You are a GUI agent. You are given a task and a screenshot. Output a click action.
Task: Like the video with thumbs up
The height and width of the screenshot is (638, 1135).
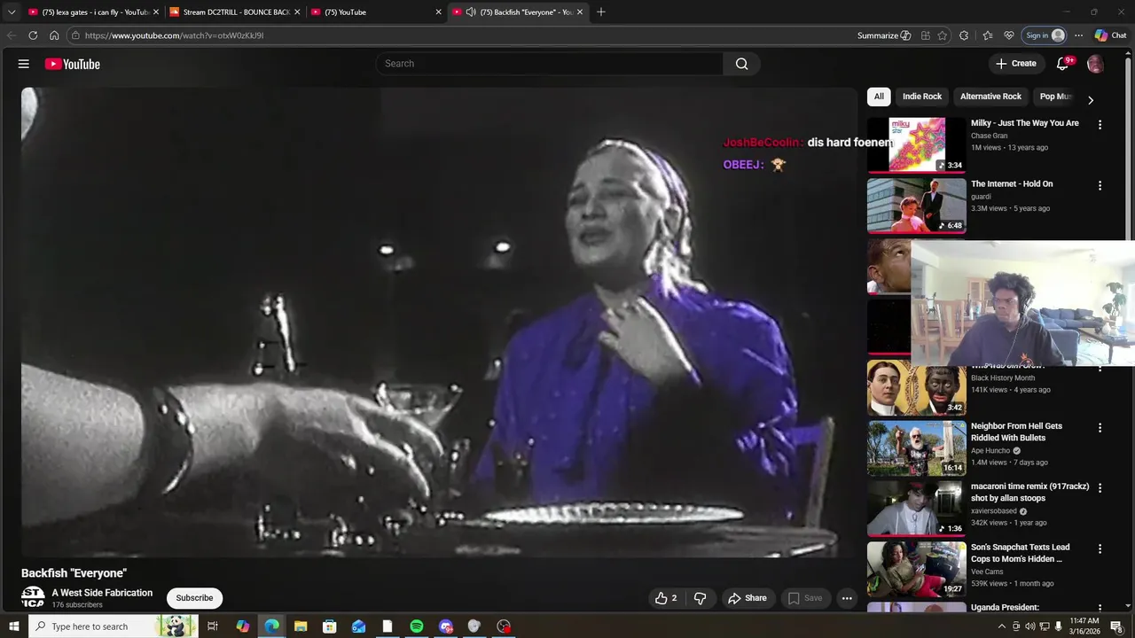(x=666, y=598)
